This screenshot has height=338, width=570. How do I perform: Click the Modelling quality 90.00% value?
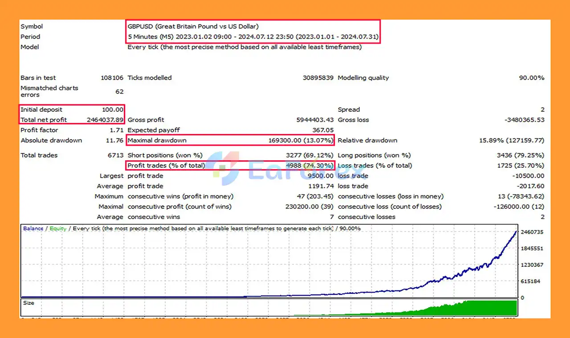(x=531, y=77)
